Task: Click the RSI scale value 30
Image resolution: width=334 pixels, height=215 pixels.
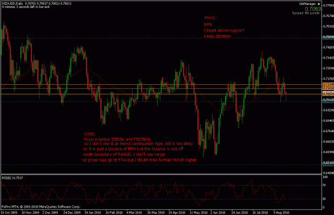Action: 324,199
